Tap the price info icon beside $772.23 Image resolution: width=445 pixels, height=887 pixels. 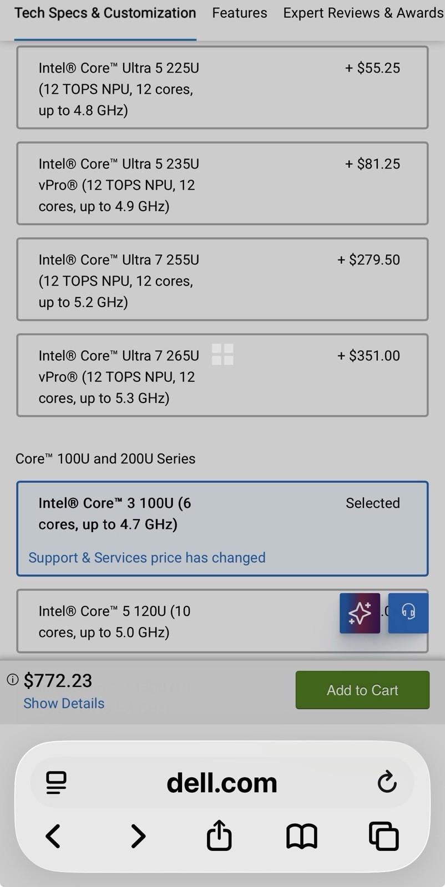point(12,680)
